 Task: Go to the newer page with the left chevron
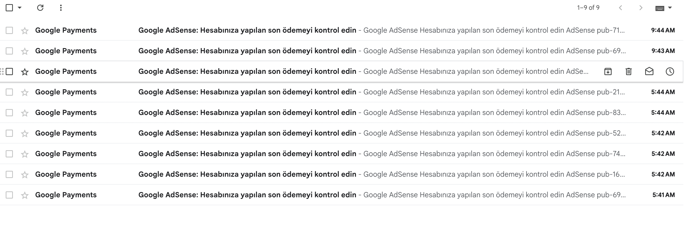[x=620, y=8]
